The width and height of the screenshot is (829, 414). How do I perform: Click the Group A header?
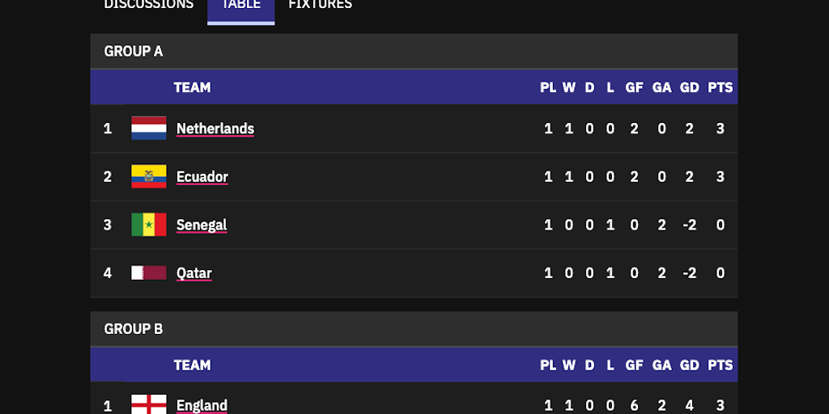pyautogui.click(x=134, y=51)
